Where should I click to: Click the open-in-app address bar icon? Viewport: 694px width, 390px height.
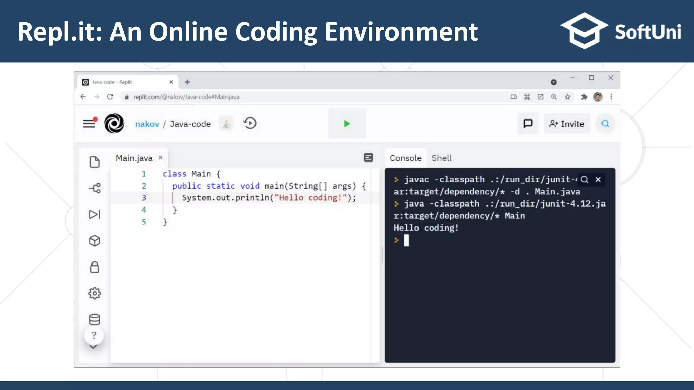[x=540, y=97]
